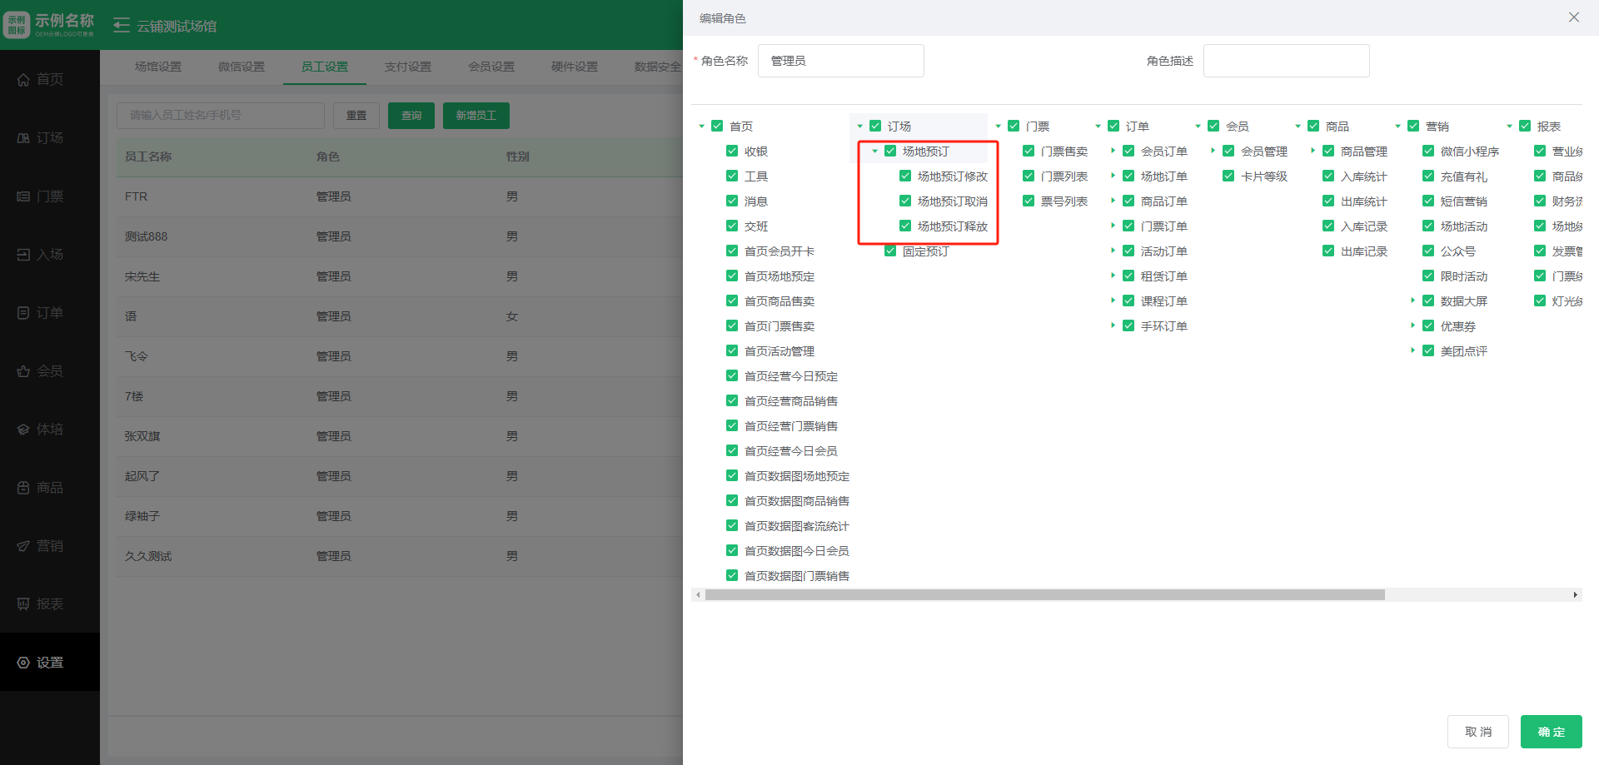Expand the 商品管理 node arrow
This screenshot has width=1599, height=765.
click(1313, 151)
